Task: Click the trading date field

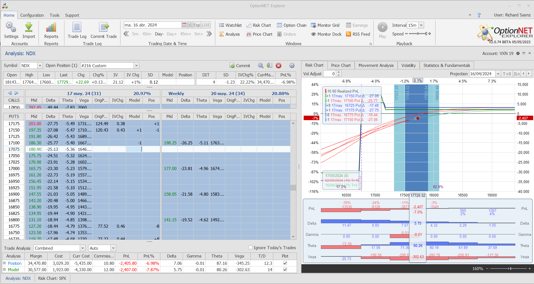Action: [x=153, y=25]
